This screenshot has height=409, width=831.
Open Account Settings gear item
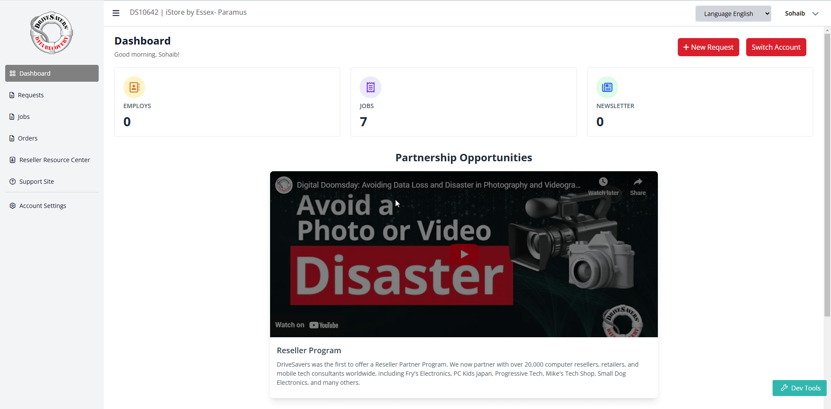[x=42, y=206]
